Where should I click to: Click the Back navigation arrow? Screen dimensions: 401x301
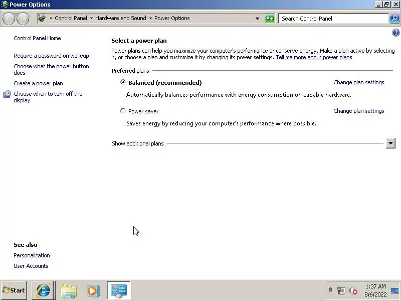pyautogui.click(x=9, y=19)
